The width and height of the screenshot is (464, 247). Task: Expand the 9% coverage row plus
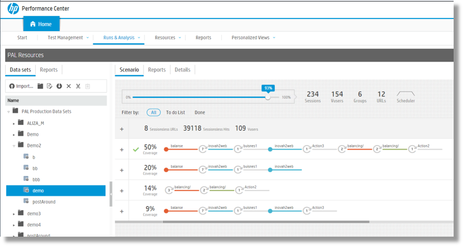click(x=122, y=211)
